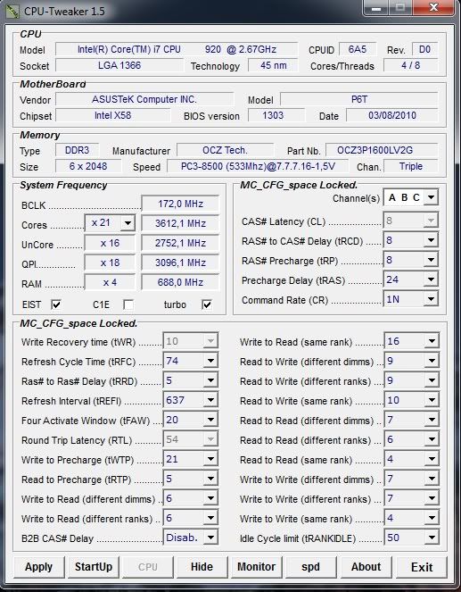Toggle the EIST checkbox

point(56,304)
